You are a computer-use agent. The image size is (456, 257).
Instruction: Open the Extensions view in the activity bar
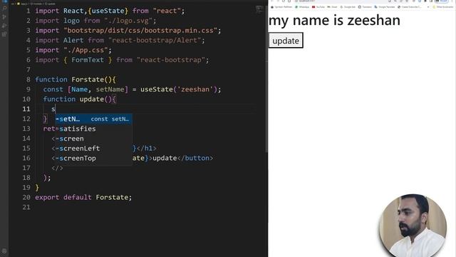click(x=4, y=34)
